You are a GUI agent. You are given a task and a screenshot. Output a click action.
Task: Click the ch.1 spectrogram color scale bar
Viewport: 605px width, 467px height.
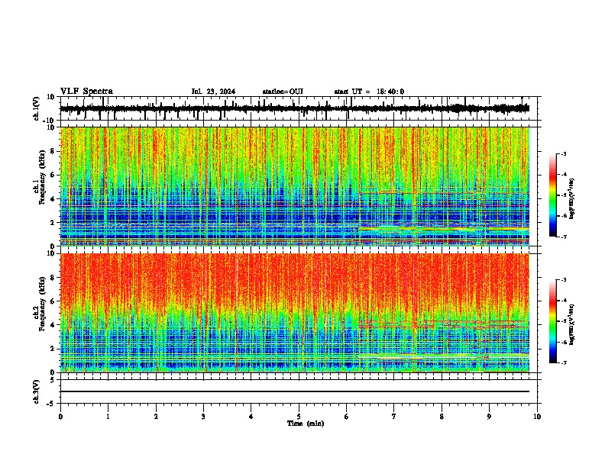553,195
